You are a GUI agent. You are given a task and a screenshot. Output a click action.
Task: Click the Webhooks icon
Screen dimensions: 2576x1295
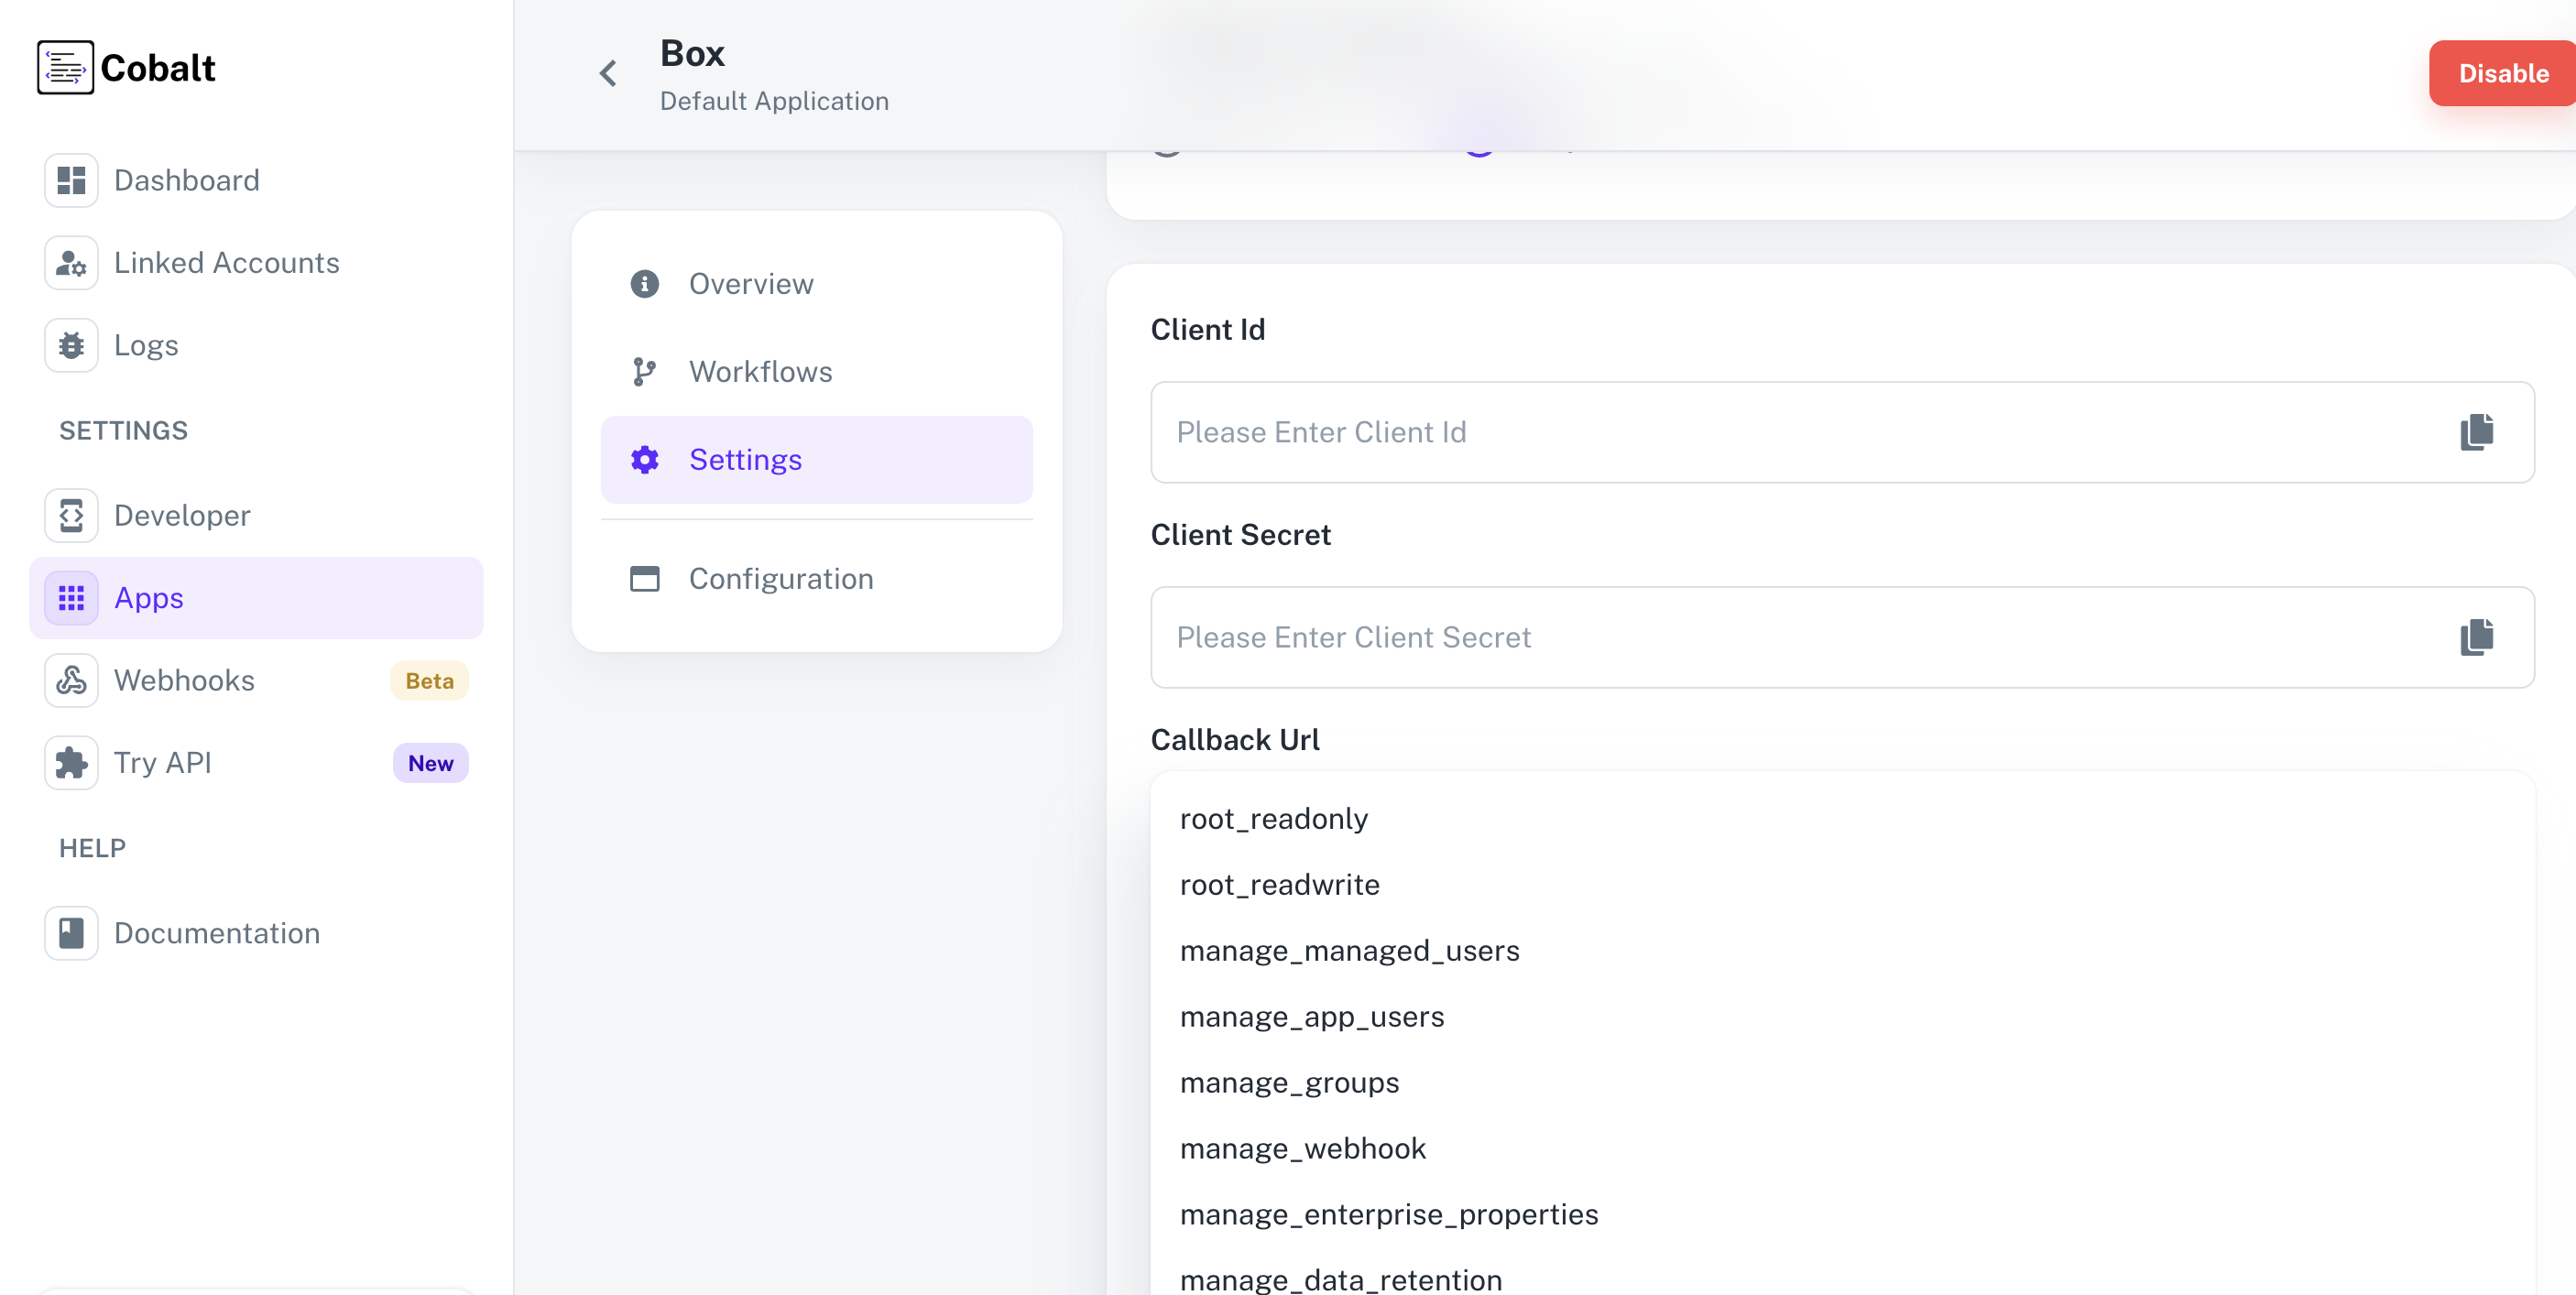point(71,680)
